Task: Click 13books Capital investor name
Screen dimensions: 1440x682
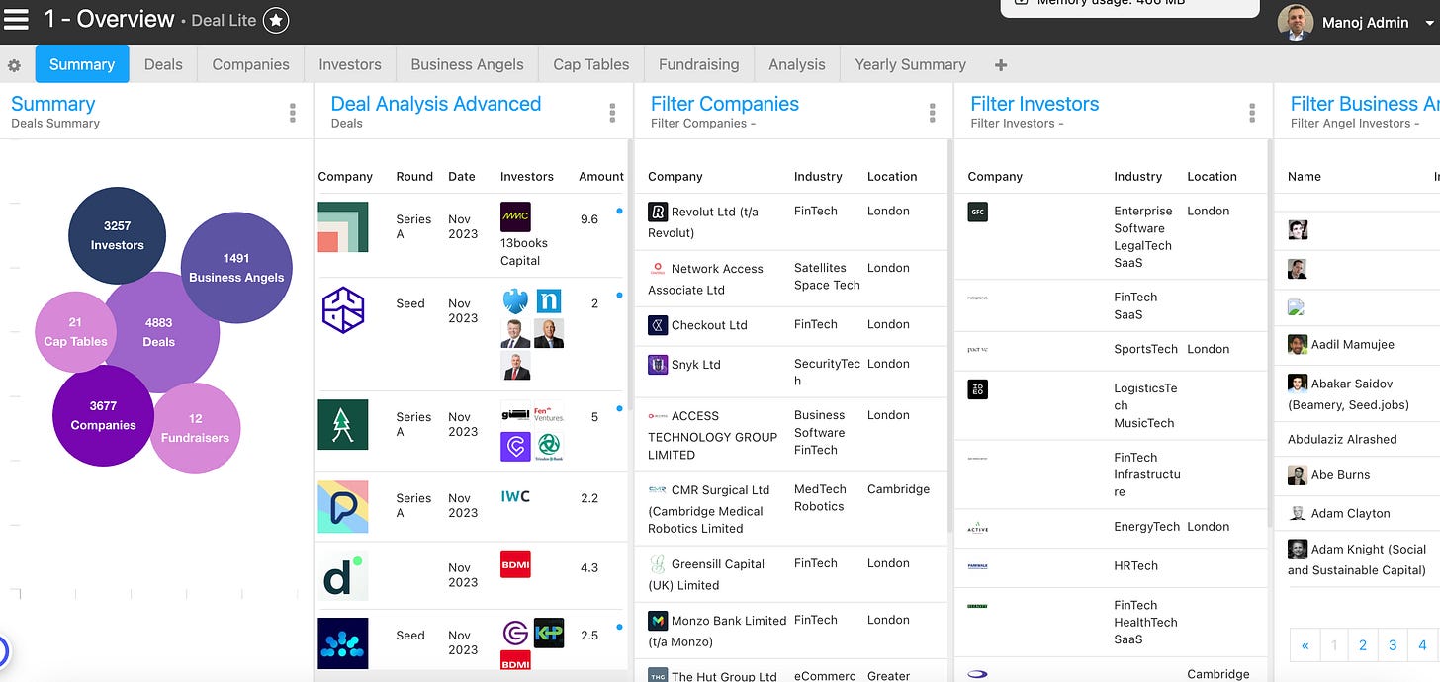Action: coord(524,251)
